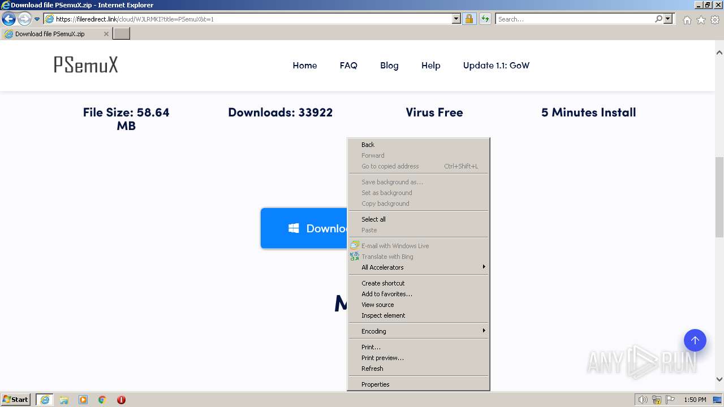724x407 pixels.
Task: Click the IE logo in title bar
Action: point(5,5)
